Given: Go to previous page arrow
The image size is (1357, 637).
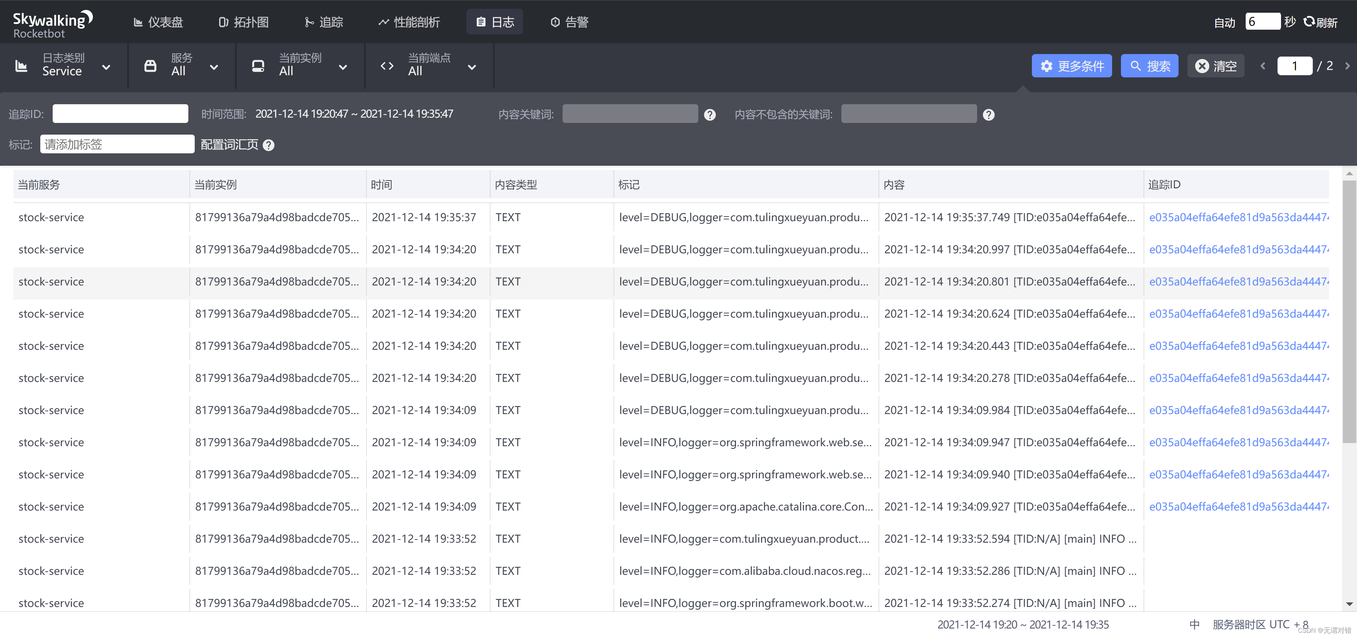Looking at the screenshot, I should tap(1263, 66).
